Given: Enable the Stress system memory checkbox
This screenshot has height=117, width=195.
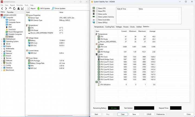Looking at the screenshot, I should point(97,17).
